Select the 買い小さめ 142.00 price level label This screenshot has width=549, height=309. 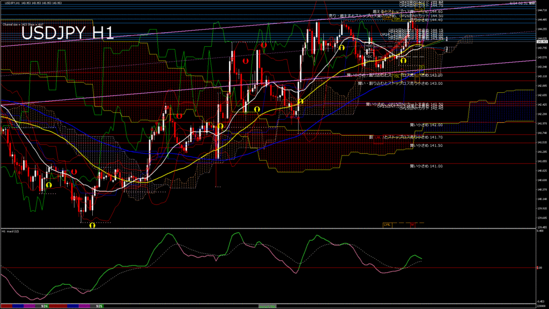tap(426, 125)
